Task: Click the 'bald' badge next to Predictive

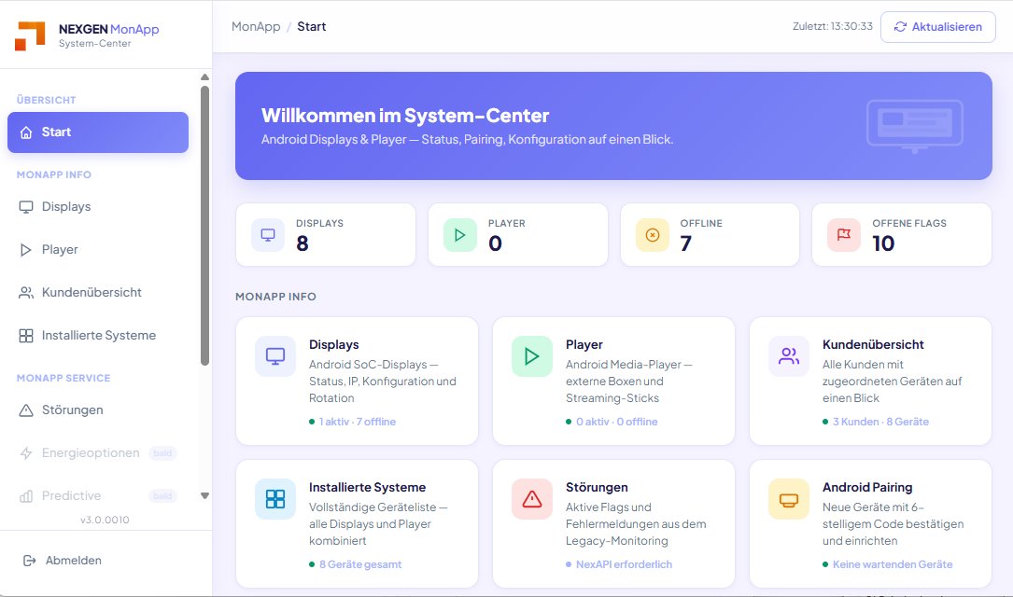Action: 162,496
